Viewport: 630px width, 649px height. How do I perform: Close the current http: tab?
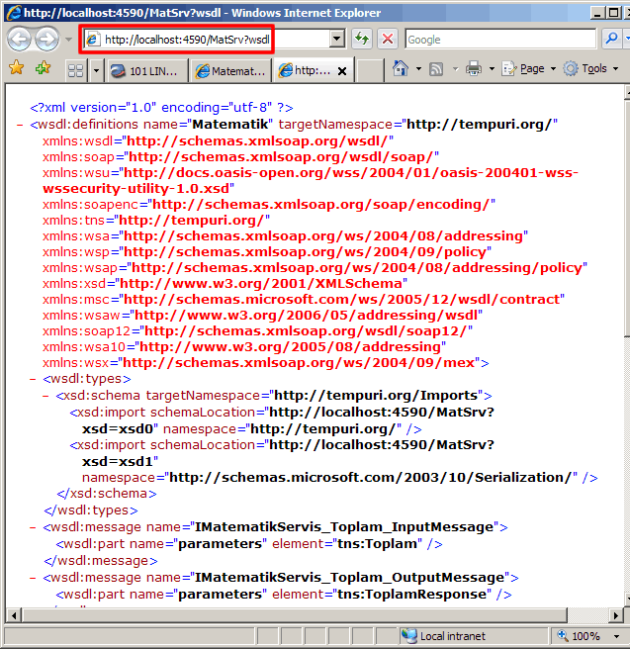tap(343, 71)
